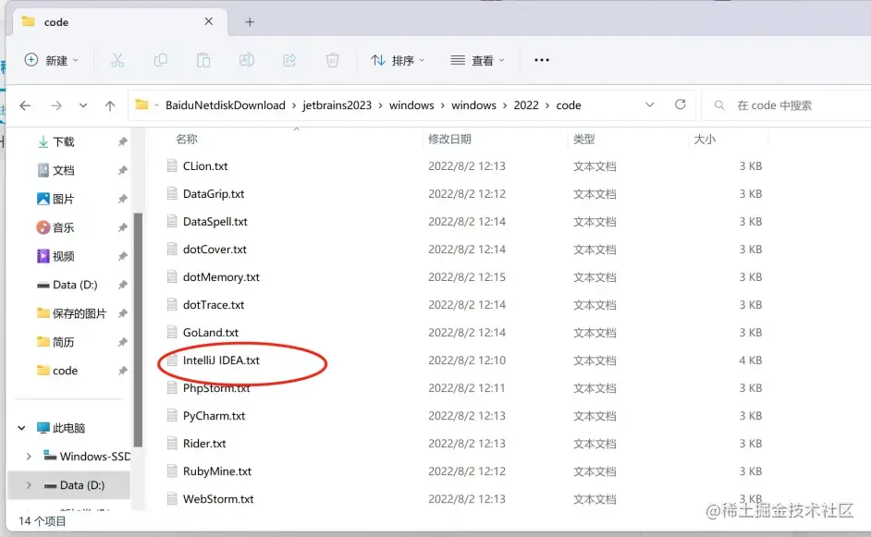Screen dimensions: 871x537
Task: Click pin icon next to 音乐
Action: [123, 227]
